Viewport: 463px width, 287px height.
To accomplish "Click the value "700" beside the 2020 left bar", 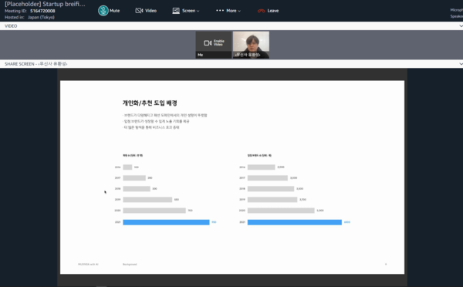I will tap(190, 211).
